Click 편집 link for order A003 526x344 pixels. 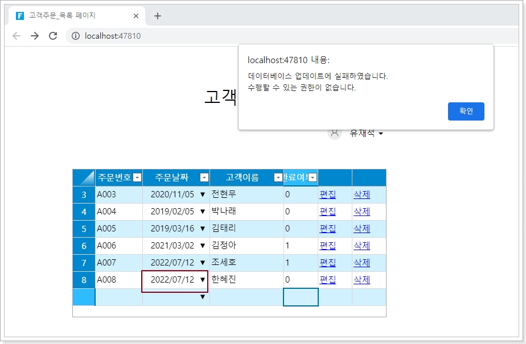point(327,194)
